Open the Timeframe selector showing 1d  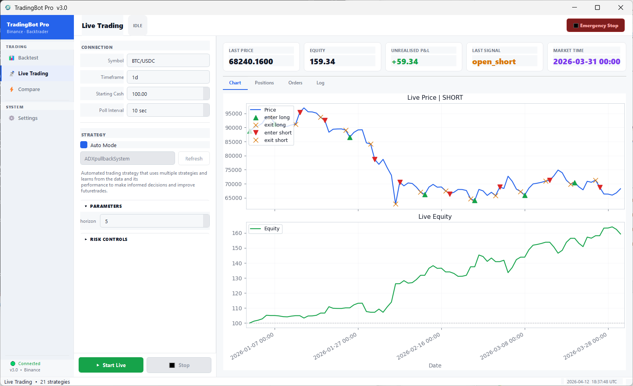coord(168,77)
